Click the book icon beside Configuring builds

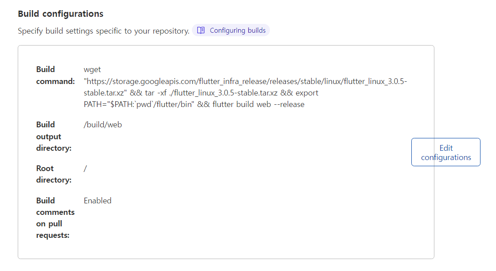(201, 31)
